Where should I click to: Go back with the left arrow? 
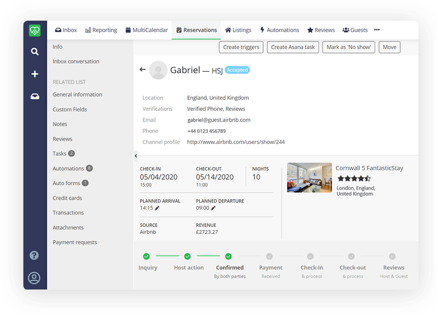pos(143,70)
